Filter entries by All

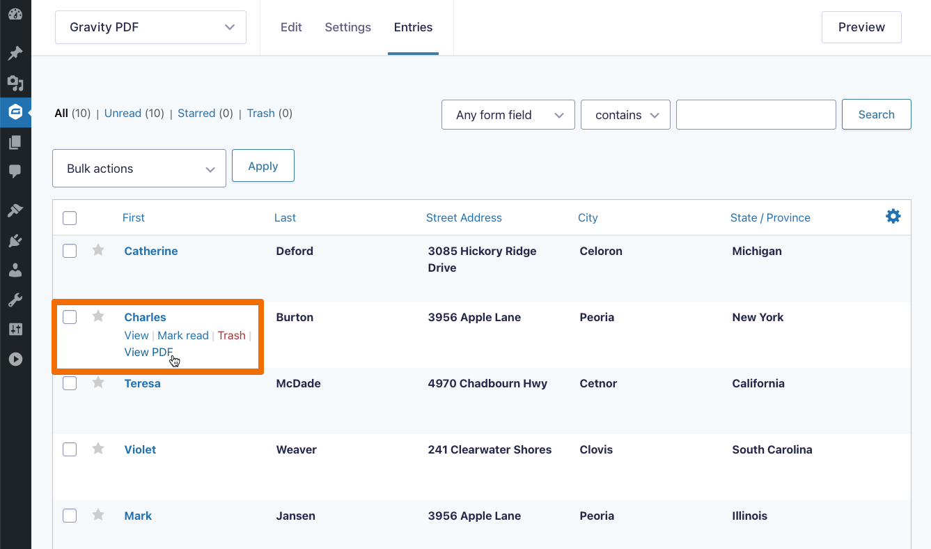61,113
